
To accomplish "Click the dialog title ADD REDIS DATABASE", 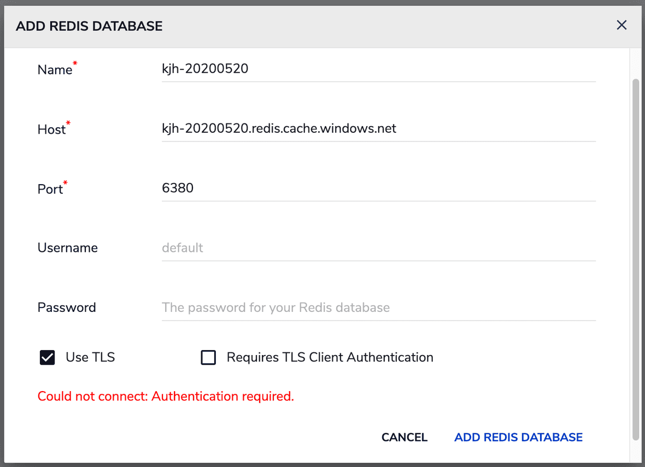I will 89,26.
